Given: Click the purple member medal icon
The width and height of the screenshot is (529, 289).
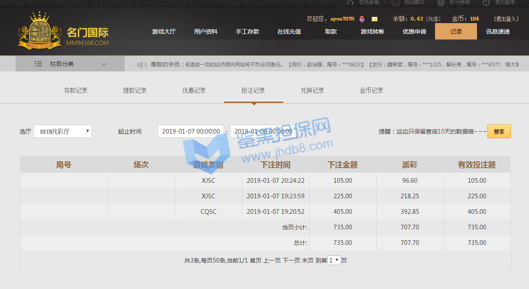Looking at the screenshot, I should coord(362,19).
